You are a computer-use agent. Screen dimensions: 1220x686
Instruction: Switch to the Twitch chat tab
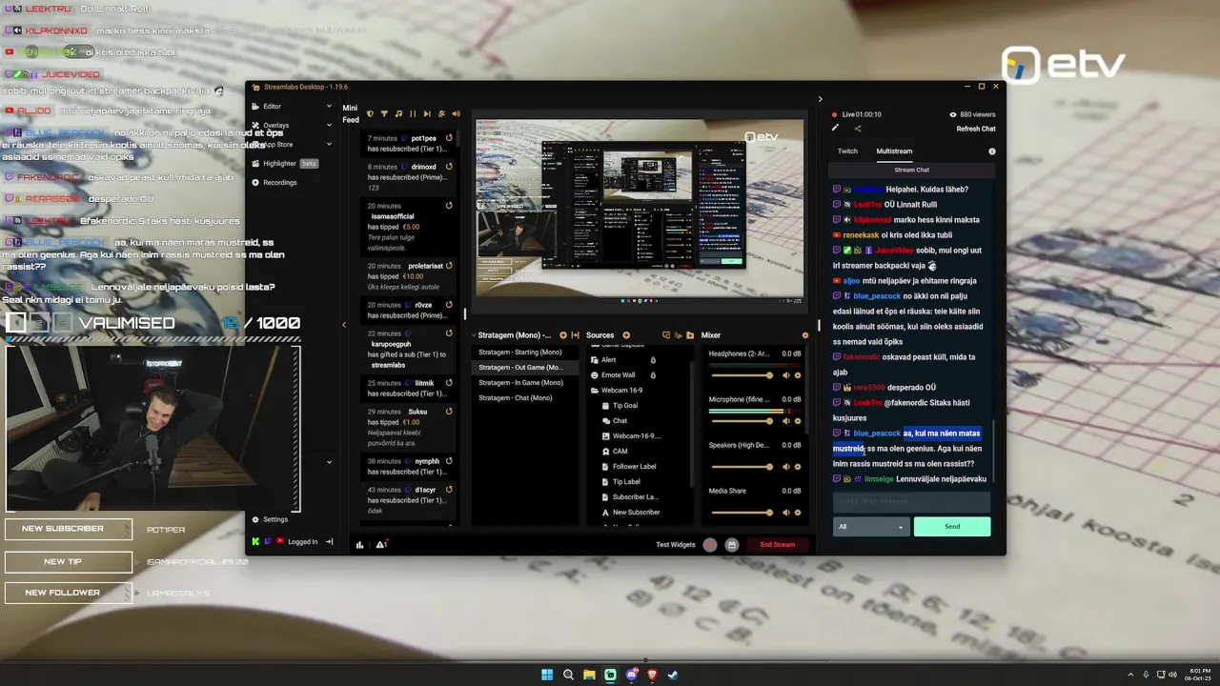click(x=847, y=151)
